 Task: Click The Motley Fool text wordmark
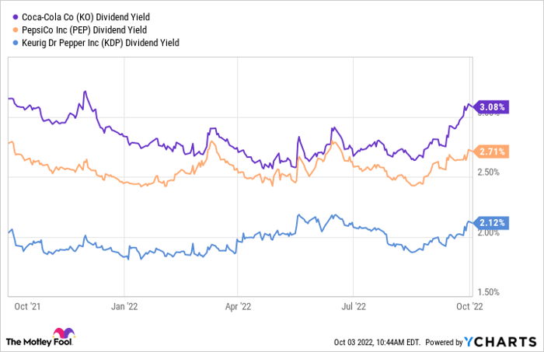30,341
